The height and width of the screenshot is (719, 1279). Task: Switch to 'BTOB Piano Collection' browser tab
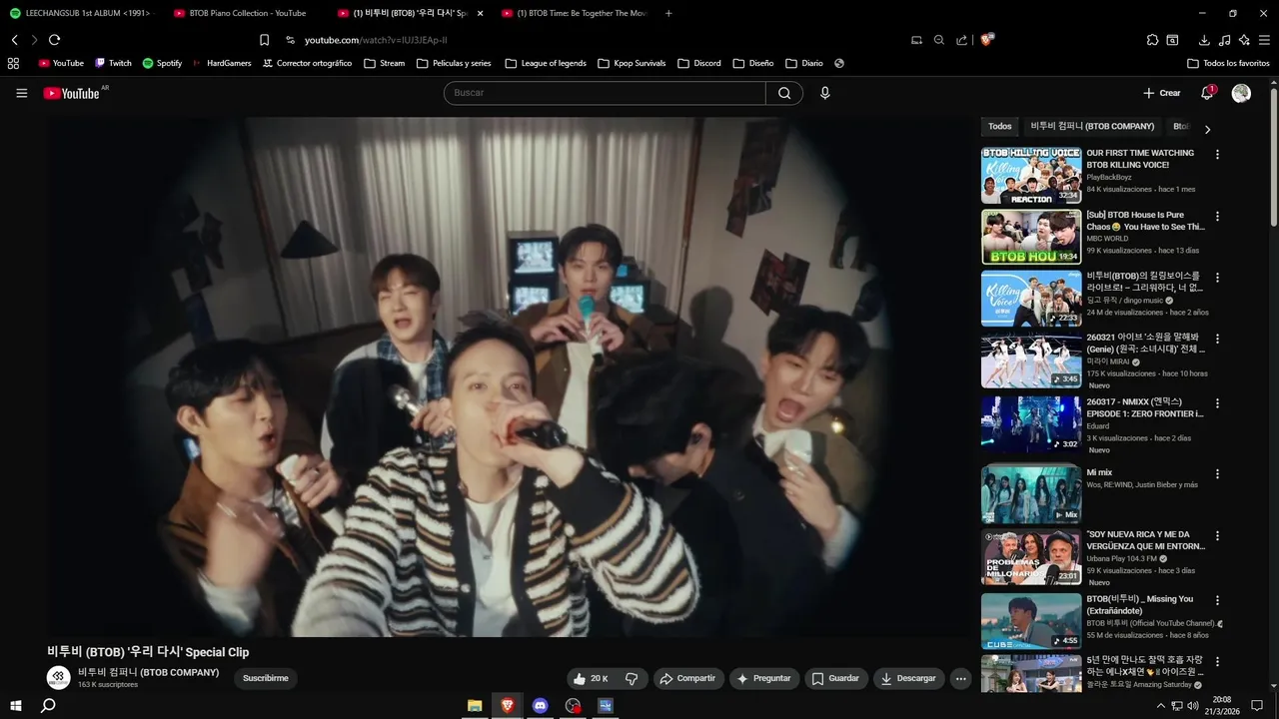click(x=245, y=13)
